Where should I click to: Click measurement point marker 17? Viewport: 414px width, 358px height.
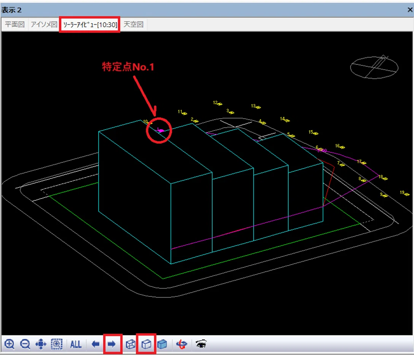[362, 162]
